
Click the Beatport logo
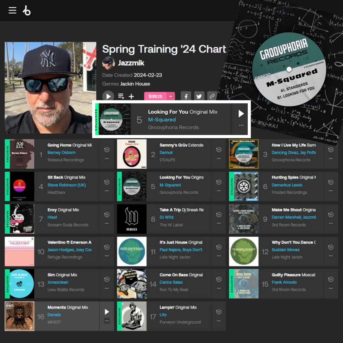(27, 10)
